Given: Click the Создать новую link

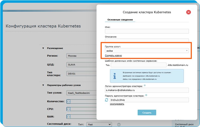Looking at the screenshot, I should [113, 55].
